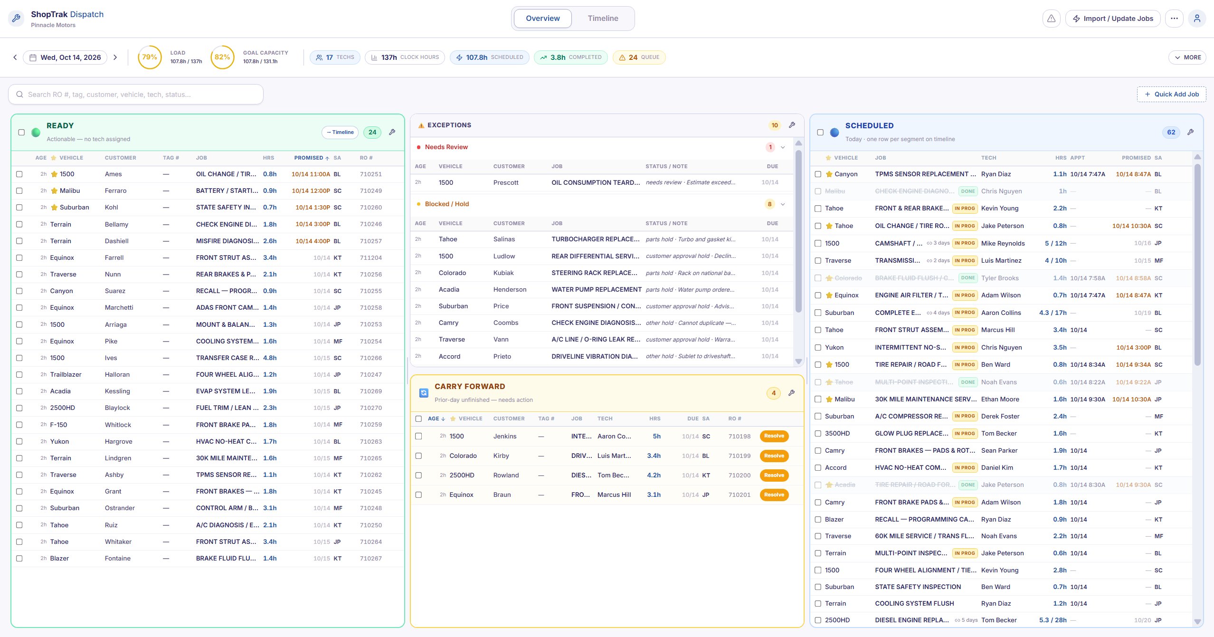Open the user profile icon

point(1197,19)
